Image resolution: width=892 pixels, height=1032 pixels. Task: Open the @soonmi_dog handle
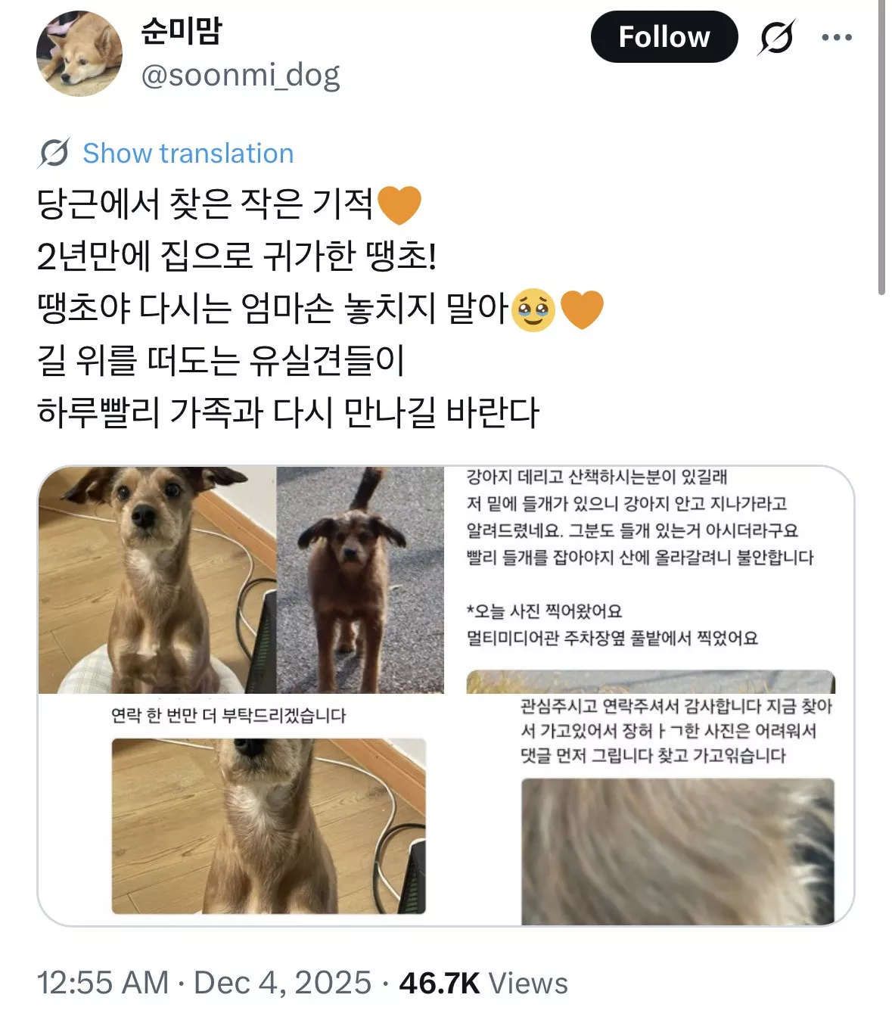pyautogui.click(x=241, y=75)
